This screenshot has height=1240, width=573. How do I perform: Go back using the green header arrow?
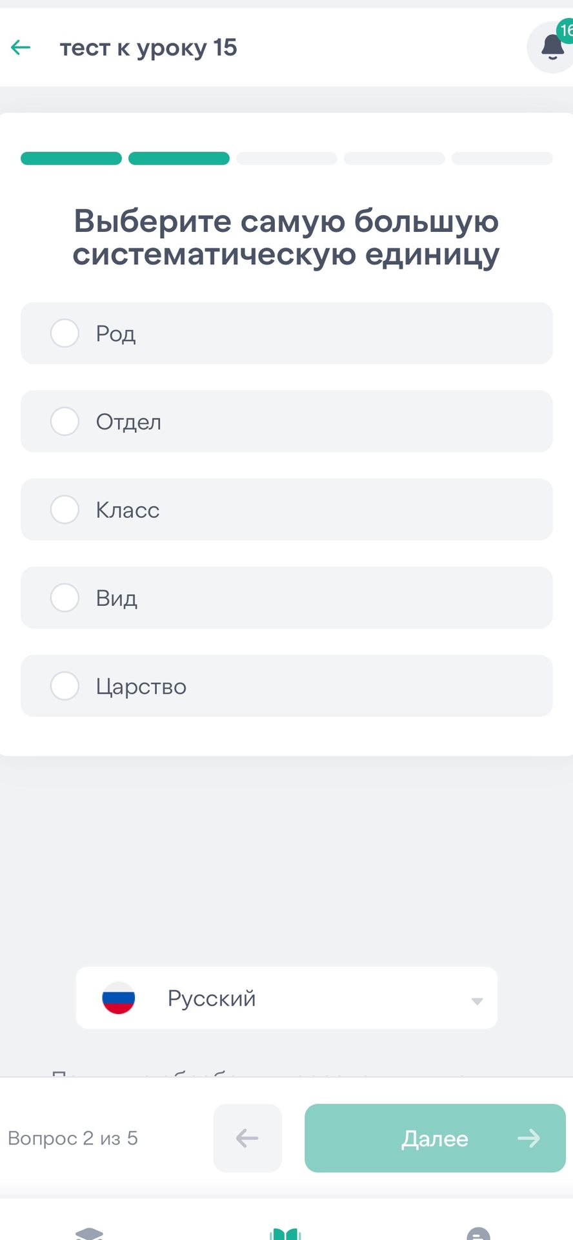[x=21, y=47]
